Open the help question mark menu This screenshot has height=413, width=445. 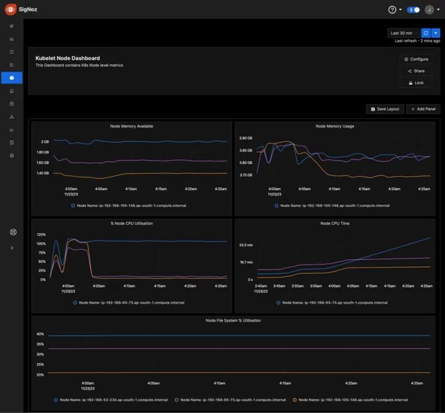pos(392,10)
